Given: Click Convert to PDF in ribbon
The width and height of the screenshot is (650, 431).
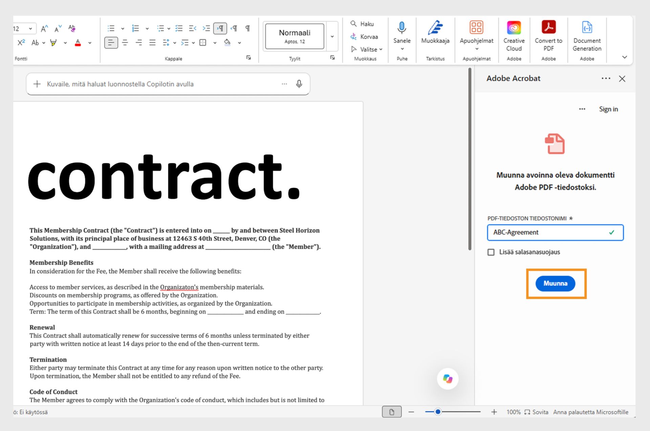Looking at the screenshot, I should click(x=548, y=36).
